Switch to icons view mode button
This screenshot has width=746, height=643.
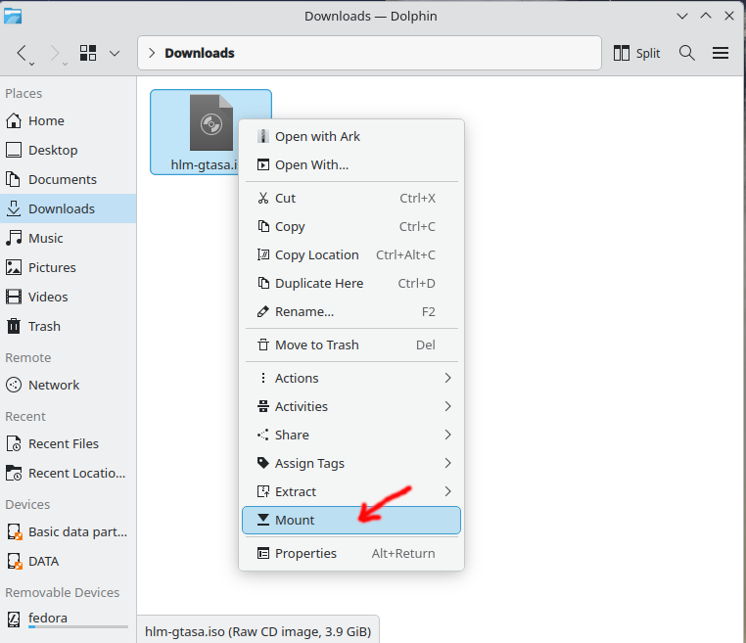coord(88,53)
